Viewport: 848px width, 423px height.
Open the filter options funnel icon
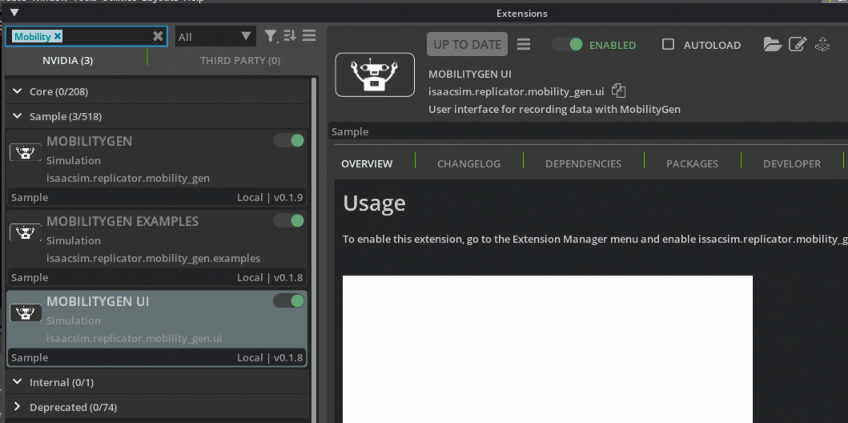click(x=271, y=36)
